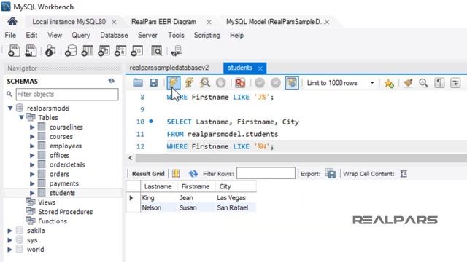467x262 pixels.
Task: Expand the sakila schema
Action: pos(9,231)
